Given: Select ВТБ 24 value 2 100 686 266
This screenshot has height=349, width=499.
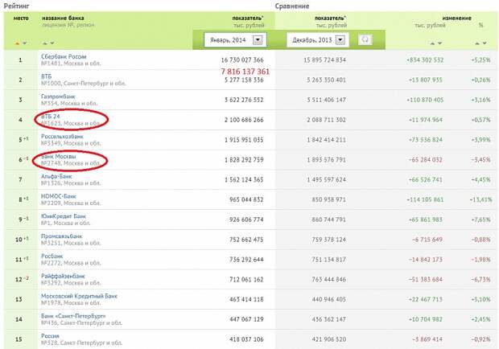Looking at the screenshot, I should coord(244,120).
